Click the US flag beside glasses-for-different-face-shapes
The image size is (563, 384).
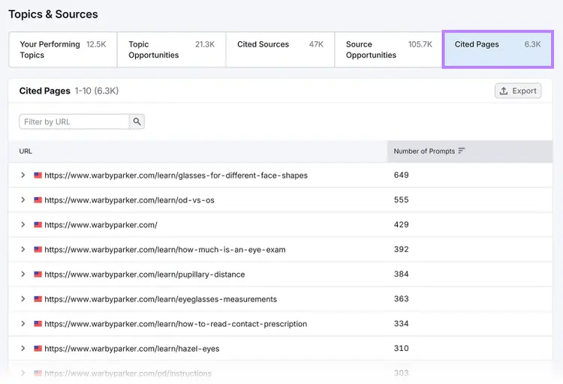click(x=38, y=175)
